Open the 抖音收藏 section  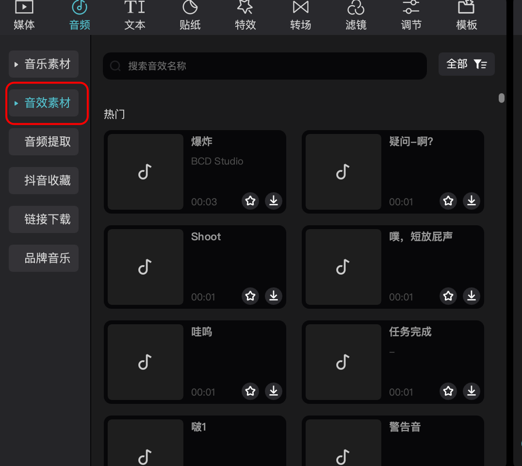[x=44, y=181]
